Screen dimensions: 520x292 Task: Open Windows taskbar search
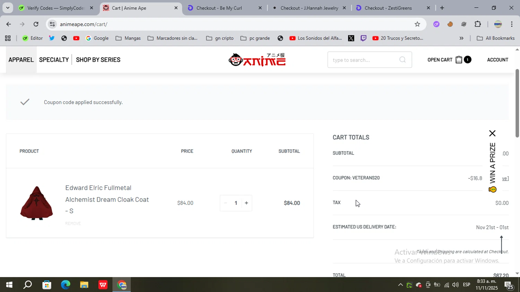pos(27,285)
